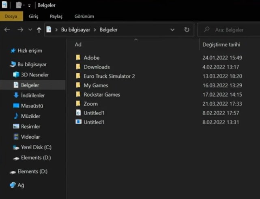Click the Resimler picture icon

[x=16, y=127]
